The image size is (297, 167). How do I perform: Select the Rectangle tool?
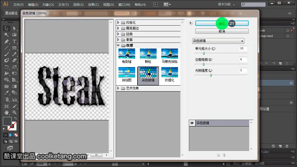(14, 48)
